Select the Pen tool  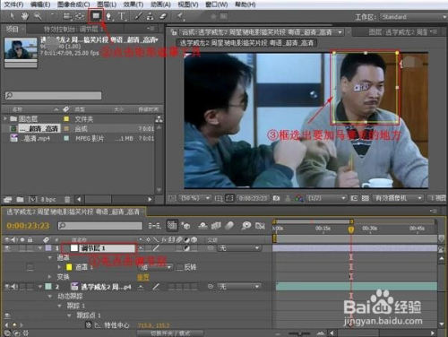108,16
